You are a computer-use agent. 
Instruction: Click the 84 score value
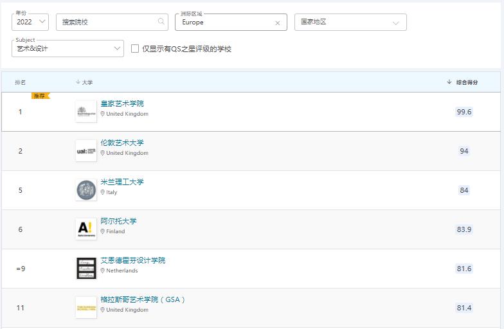coord(464,190)
